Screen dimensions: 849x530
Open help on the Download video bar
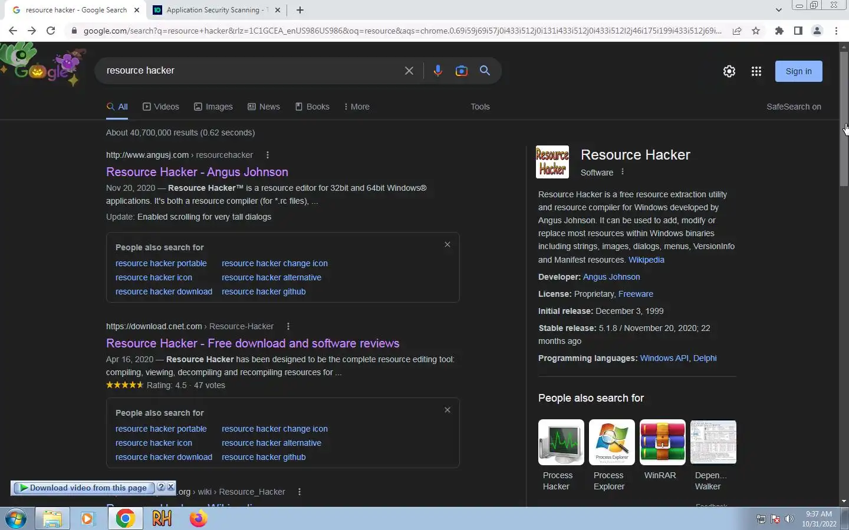[x=161, y=487]
